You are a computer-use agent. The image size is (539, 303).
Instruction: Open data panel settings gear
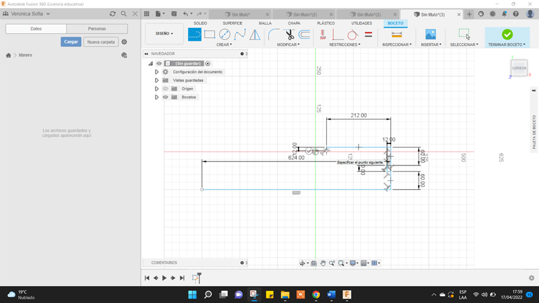tap(124, 42)
